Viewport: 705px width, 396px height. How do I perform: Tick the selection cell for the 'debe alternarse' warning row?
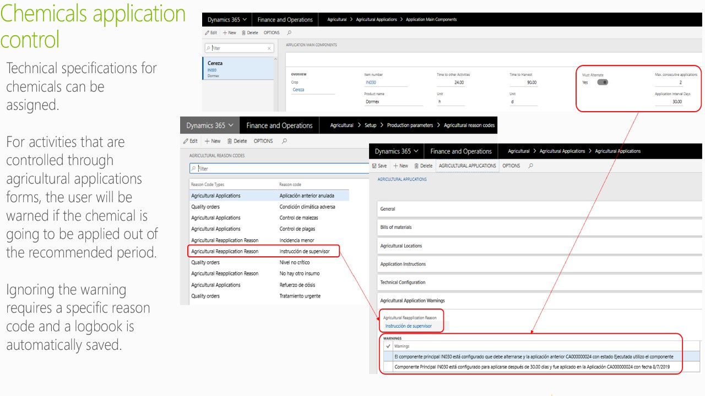pyautogui.click(x=388, y=356)
